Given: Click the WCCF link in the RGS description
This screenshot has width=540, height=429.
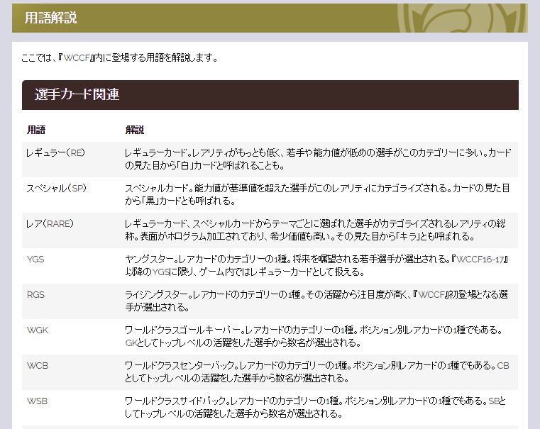Looking at the screenshot, I should [x=431, y=294].
